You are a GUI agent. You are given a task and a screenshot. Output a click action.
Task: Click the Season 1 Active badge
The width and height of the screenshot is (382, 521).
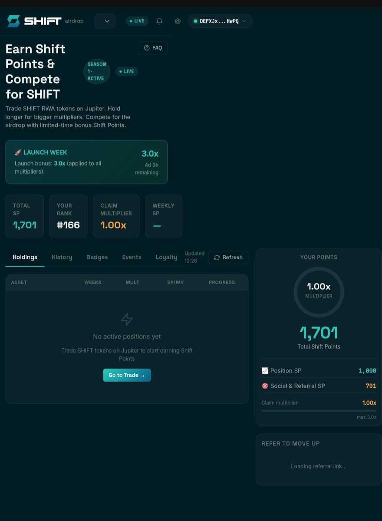coord(96,71)
